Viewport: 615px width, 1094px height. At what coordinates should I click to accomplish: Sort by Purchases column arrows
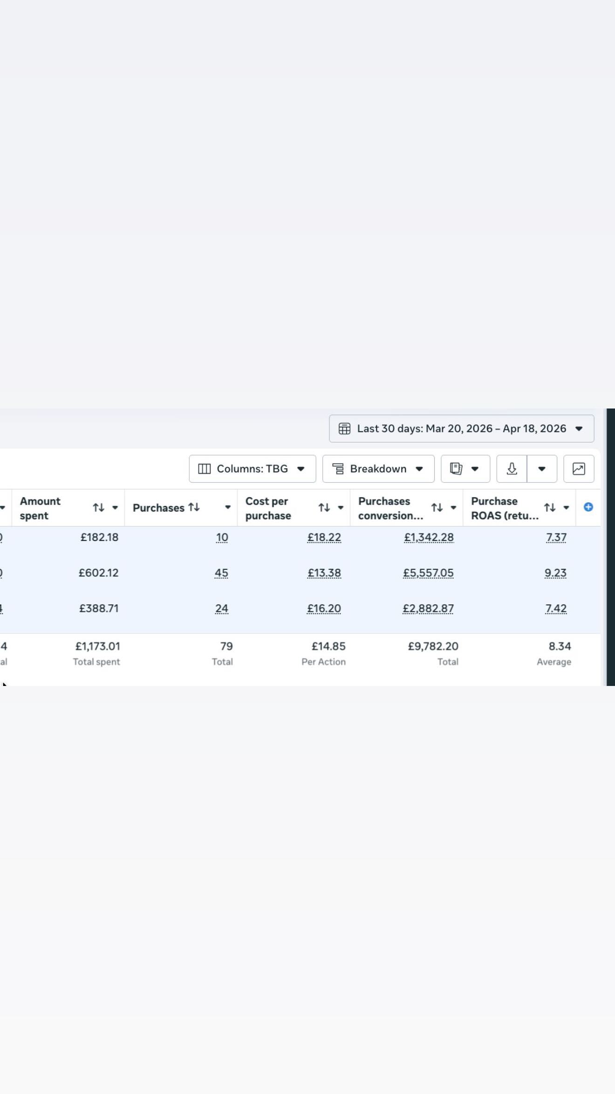(194, 507)
